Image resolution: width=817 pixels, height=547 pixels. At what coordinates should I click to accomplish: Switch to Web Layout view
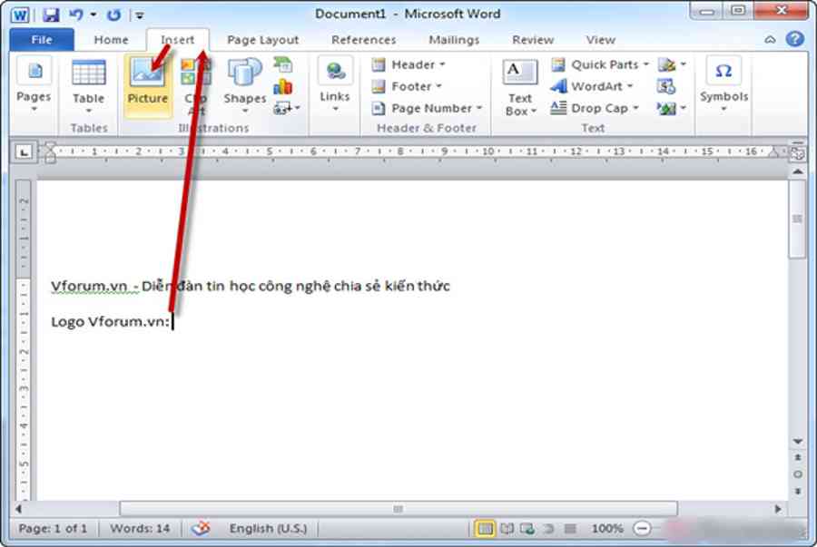pos(527,529)
